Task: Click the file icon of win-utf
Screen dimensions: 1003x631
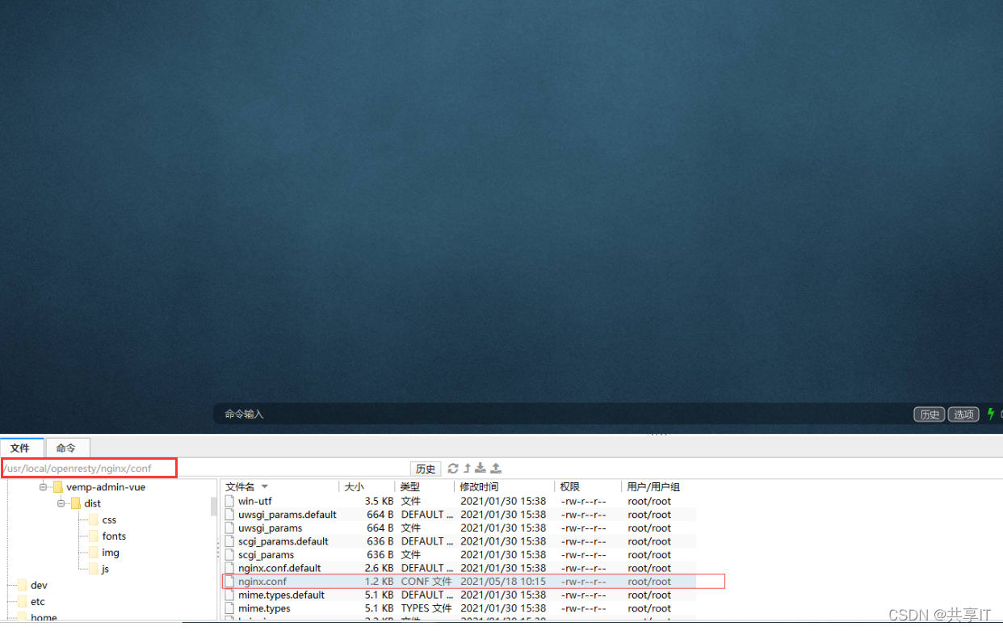Action: 230,501
